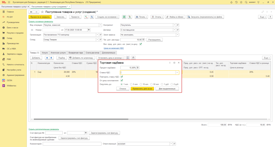Switch to the Услуги tab
The image size is (275, 147).
(x=45, y=53)
